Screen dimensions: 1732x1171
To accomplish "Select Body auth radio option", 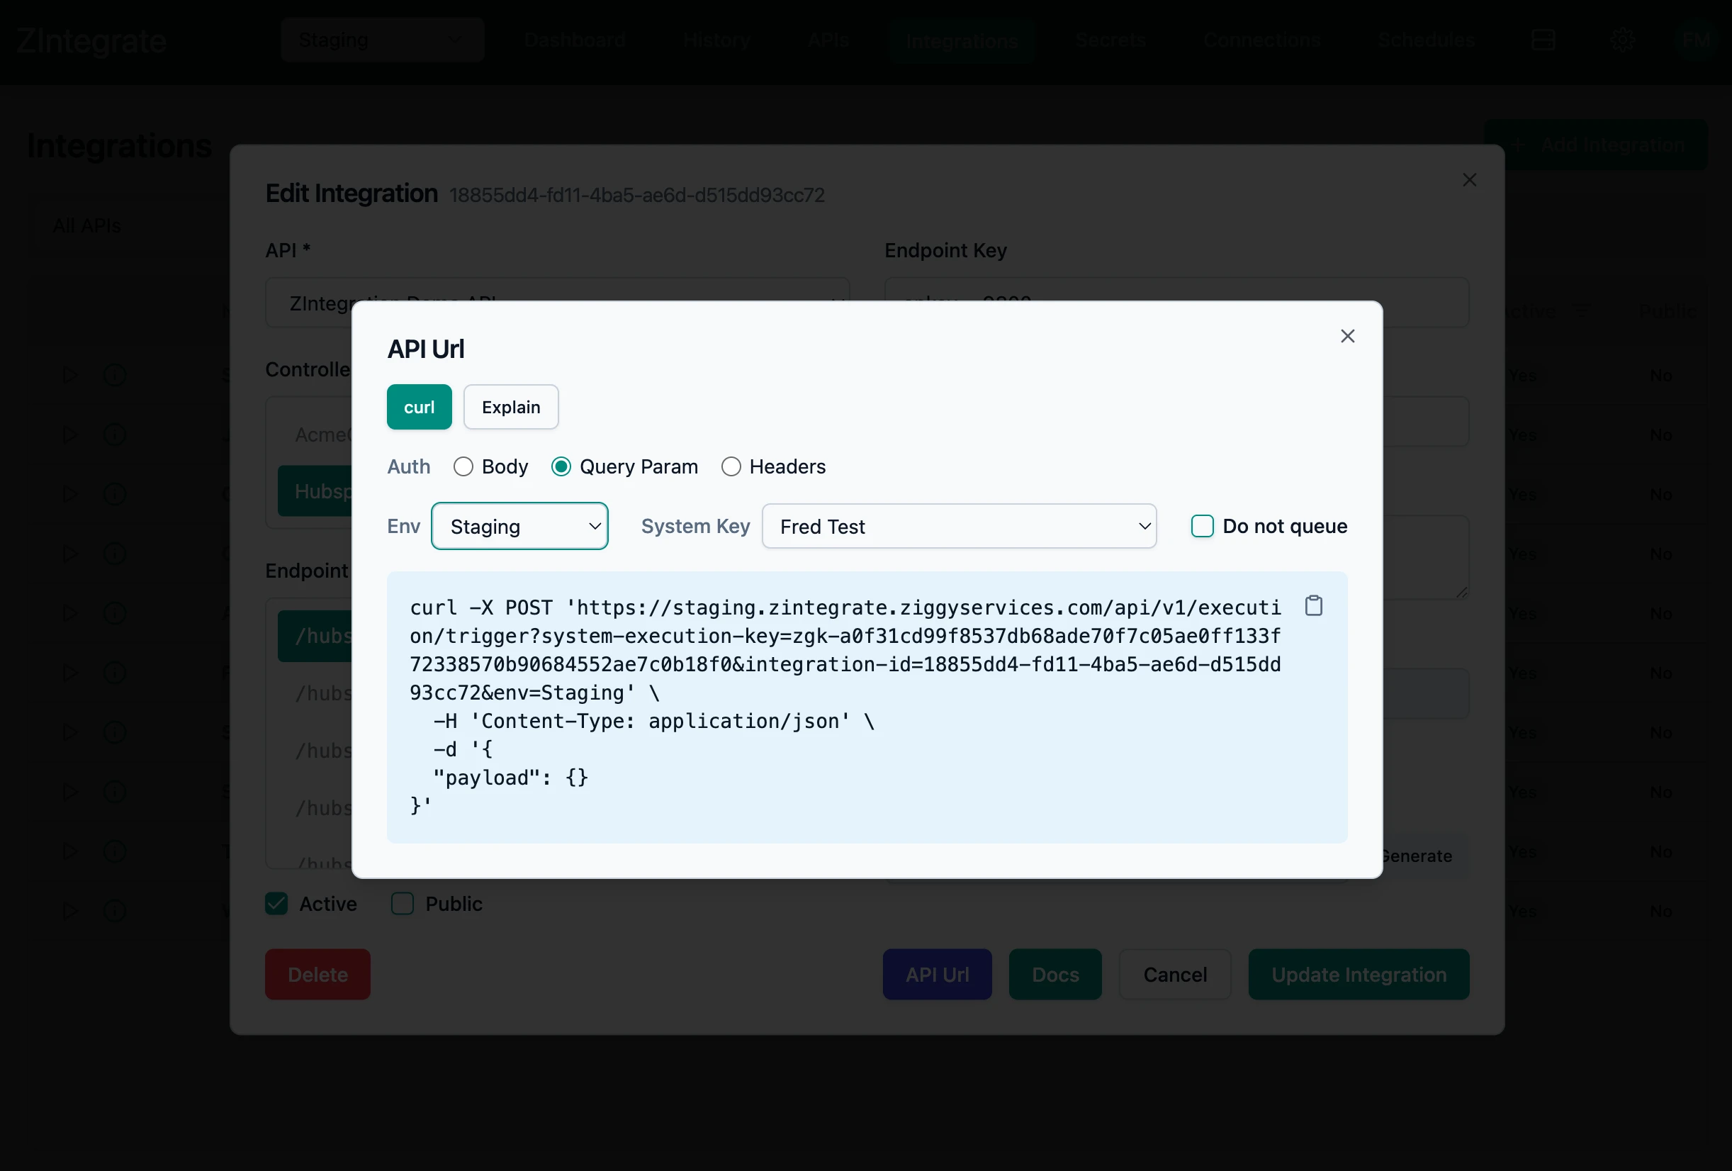I will point(463,466).
